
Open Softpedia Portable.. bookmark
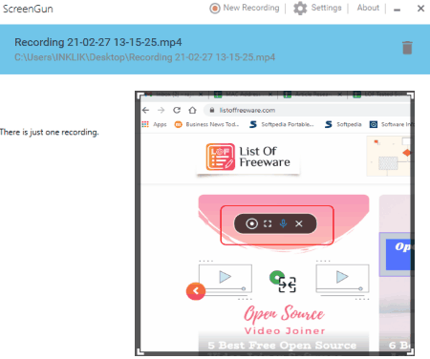282,124
